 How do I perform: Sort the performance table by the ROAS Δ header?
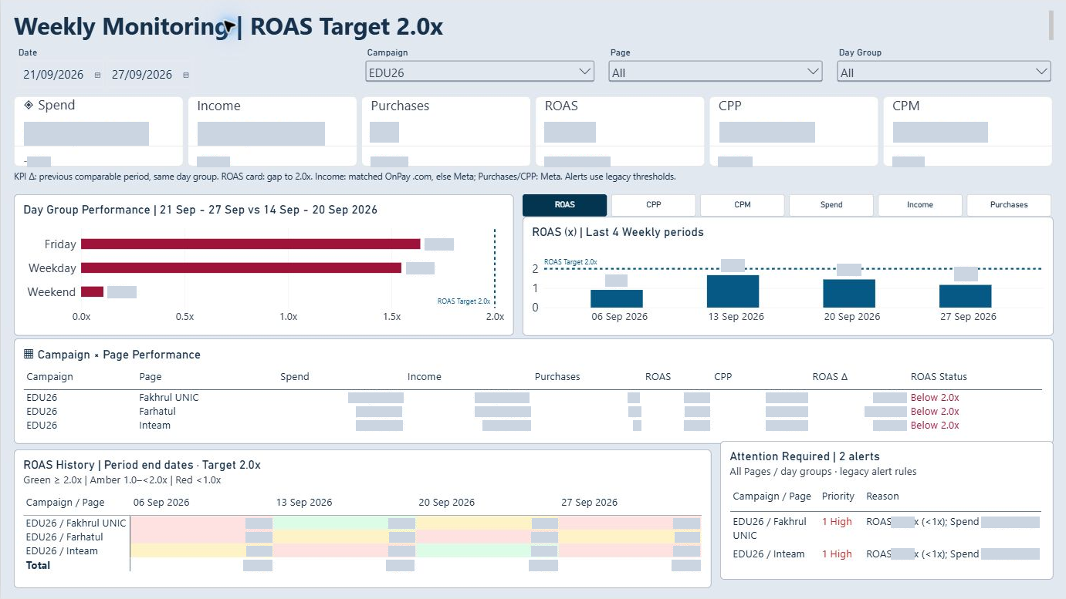[x=830, y=377]
